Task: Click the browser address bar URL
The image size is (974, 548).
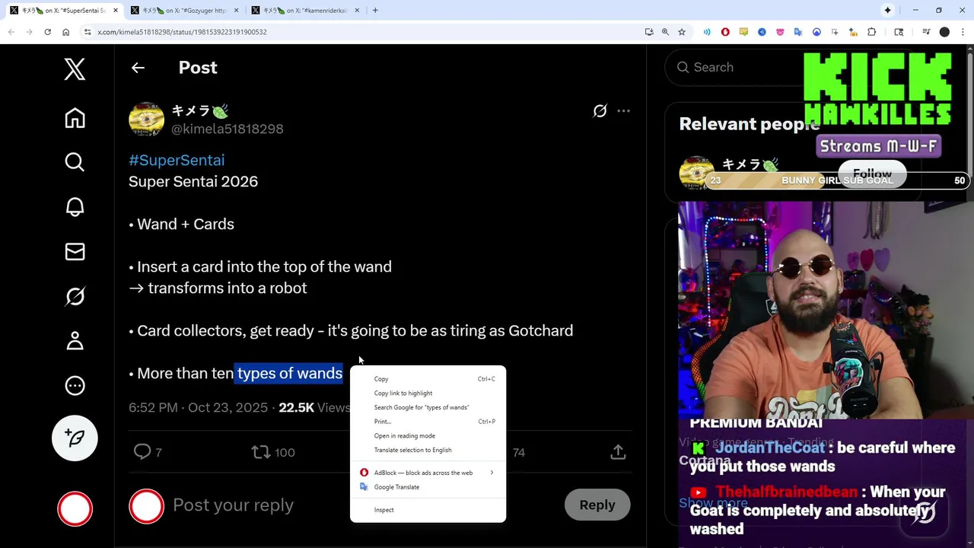Action: 183,32
